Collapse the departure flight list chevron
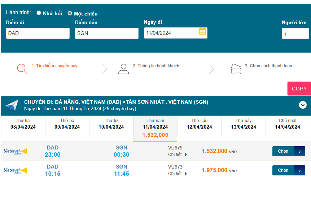The width and height of the screenshot is (311, 219). pos(303,105)
